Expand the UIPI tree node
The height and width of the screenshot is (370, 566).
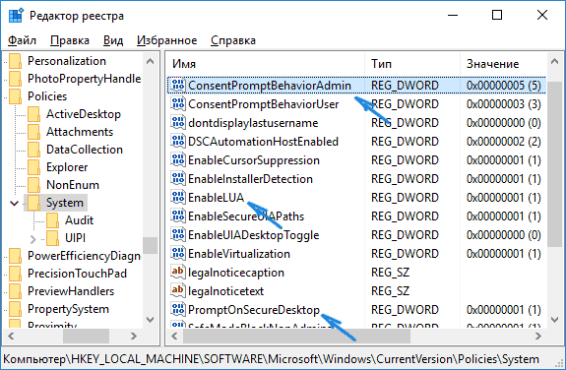pos(32,238)
